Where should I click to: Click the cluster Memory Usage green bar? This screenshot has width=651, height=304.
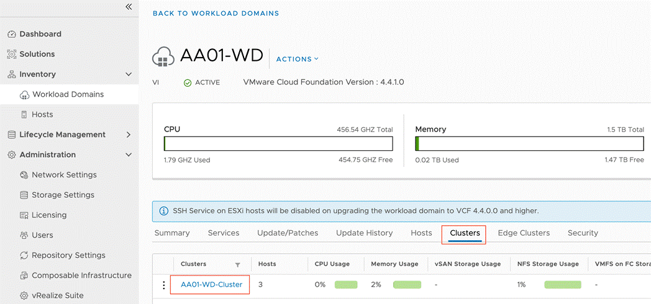[x=407, y=285]
